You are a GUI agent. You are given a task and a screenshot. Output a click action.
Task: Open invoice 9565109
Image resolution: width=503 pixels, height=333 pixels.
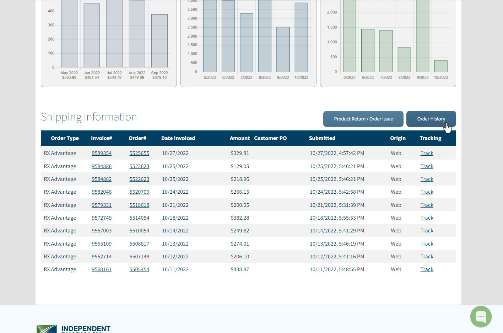coord(102,244)
